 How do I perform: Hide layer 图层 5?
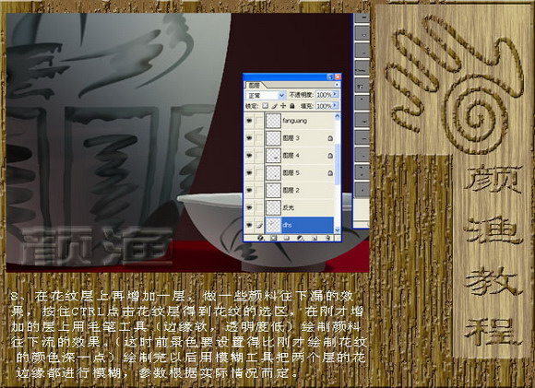[x=249, y=173]
